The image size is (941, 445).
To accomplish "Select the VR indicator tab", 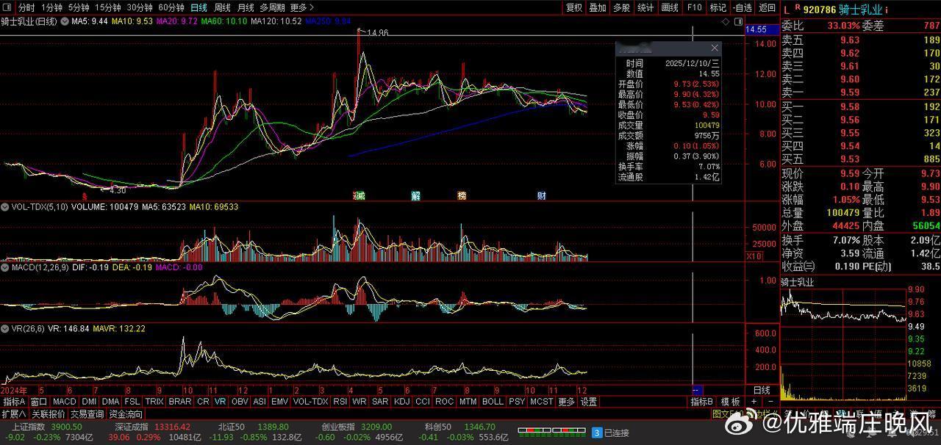I will point(221,402).
